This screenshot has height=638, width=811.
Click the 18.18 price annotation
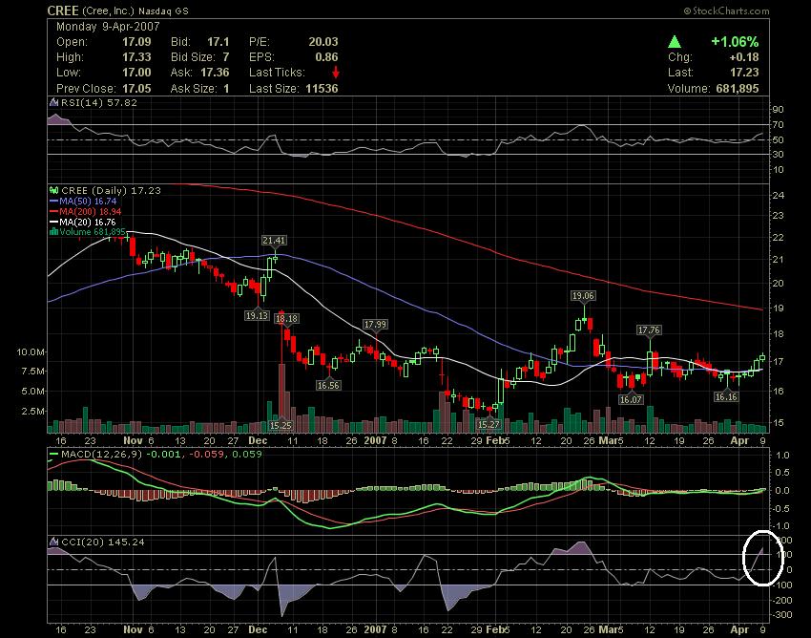point(286,318)
